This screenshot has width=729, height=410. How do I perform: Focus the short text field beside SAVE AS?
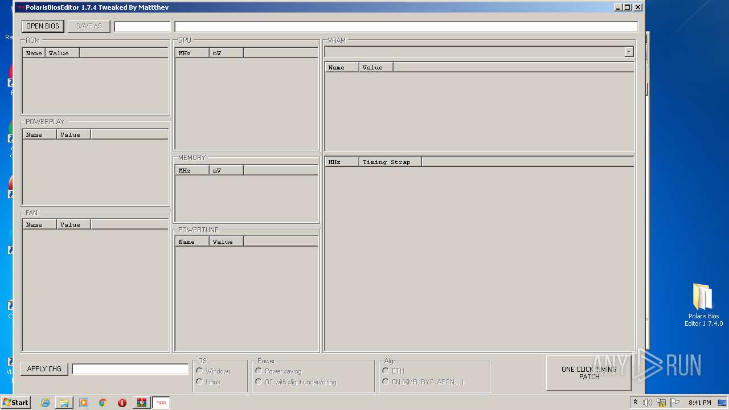tap(142, 27)
